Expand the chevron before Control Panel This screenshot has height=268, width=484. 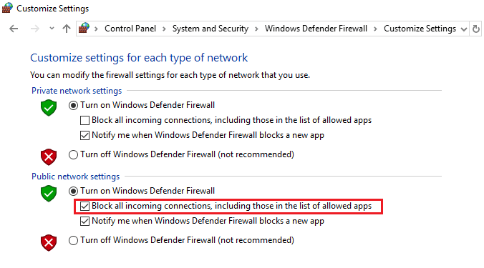click(x=97, y=29)
